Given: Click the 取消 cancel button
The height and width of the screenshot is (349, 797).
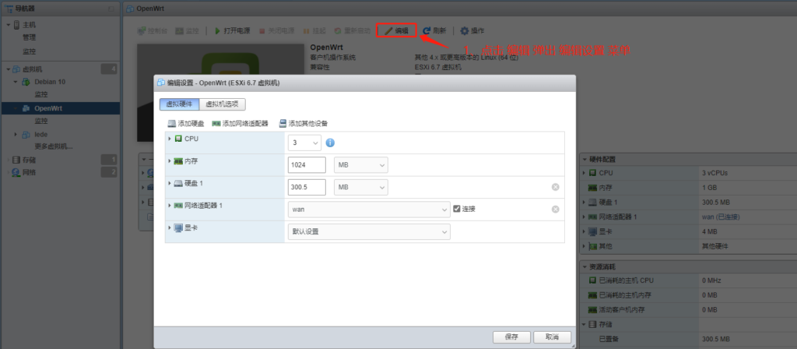Looking at the screenshot, I should click(552, 337).
